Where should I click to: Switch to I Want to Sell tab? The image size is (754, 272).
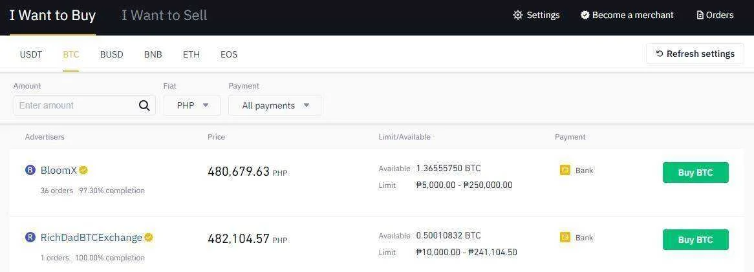click(x=164, y=16)
